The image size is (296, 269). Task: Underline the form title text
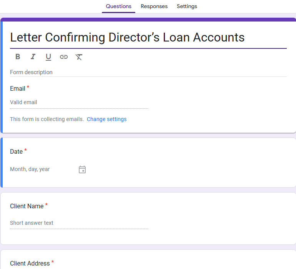[x=48, y=57]
